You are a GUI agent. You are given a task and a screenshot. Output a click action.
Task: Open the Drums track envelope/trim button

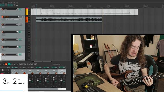(x=4, y=12)
